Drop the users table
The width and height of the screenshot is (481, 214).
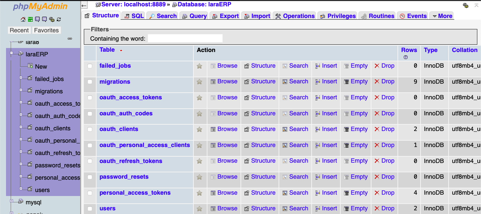tap(384, 208)
